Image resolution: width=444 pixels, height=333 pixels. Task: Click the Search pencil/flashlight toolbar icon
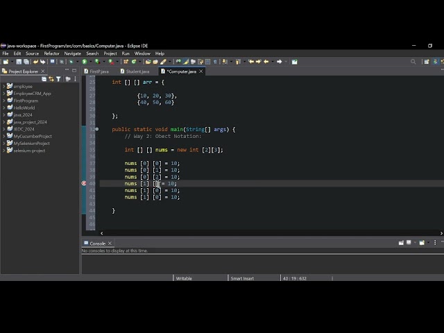[164, 62]
